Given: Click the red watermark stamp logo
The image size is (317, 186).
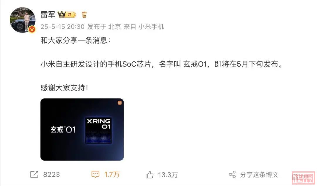Looking at the screenshot, I should [303, 178].
